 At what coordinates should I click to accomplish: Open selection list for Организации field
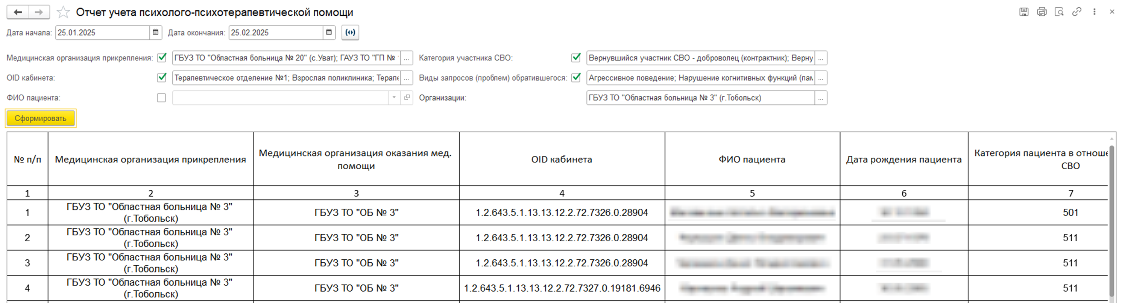tap(821, 98)
